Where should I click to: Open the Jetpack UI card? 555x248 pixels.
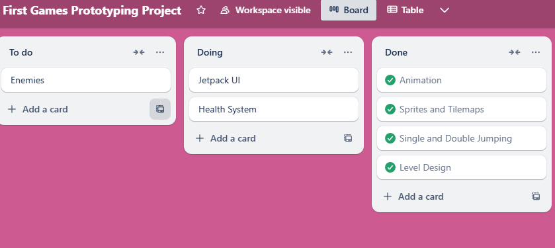pyautogui.click(x=274, y=80)
